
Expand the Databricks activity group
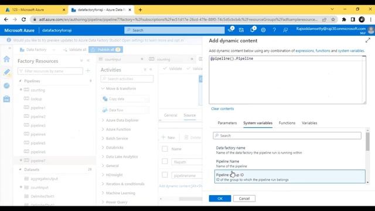pyautogui.click(x=103, y=147)
